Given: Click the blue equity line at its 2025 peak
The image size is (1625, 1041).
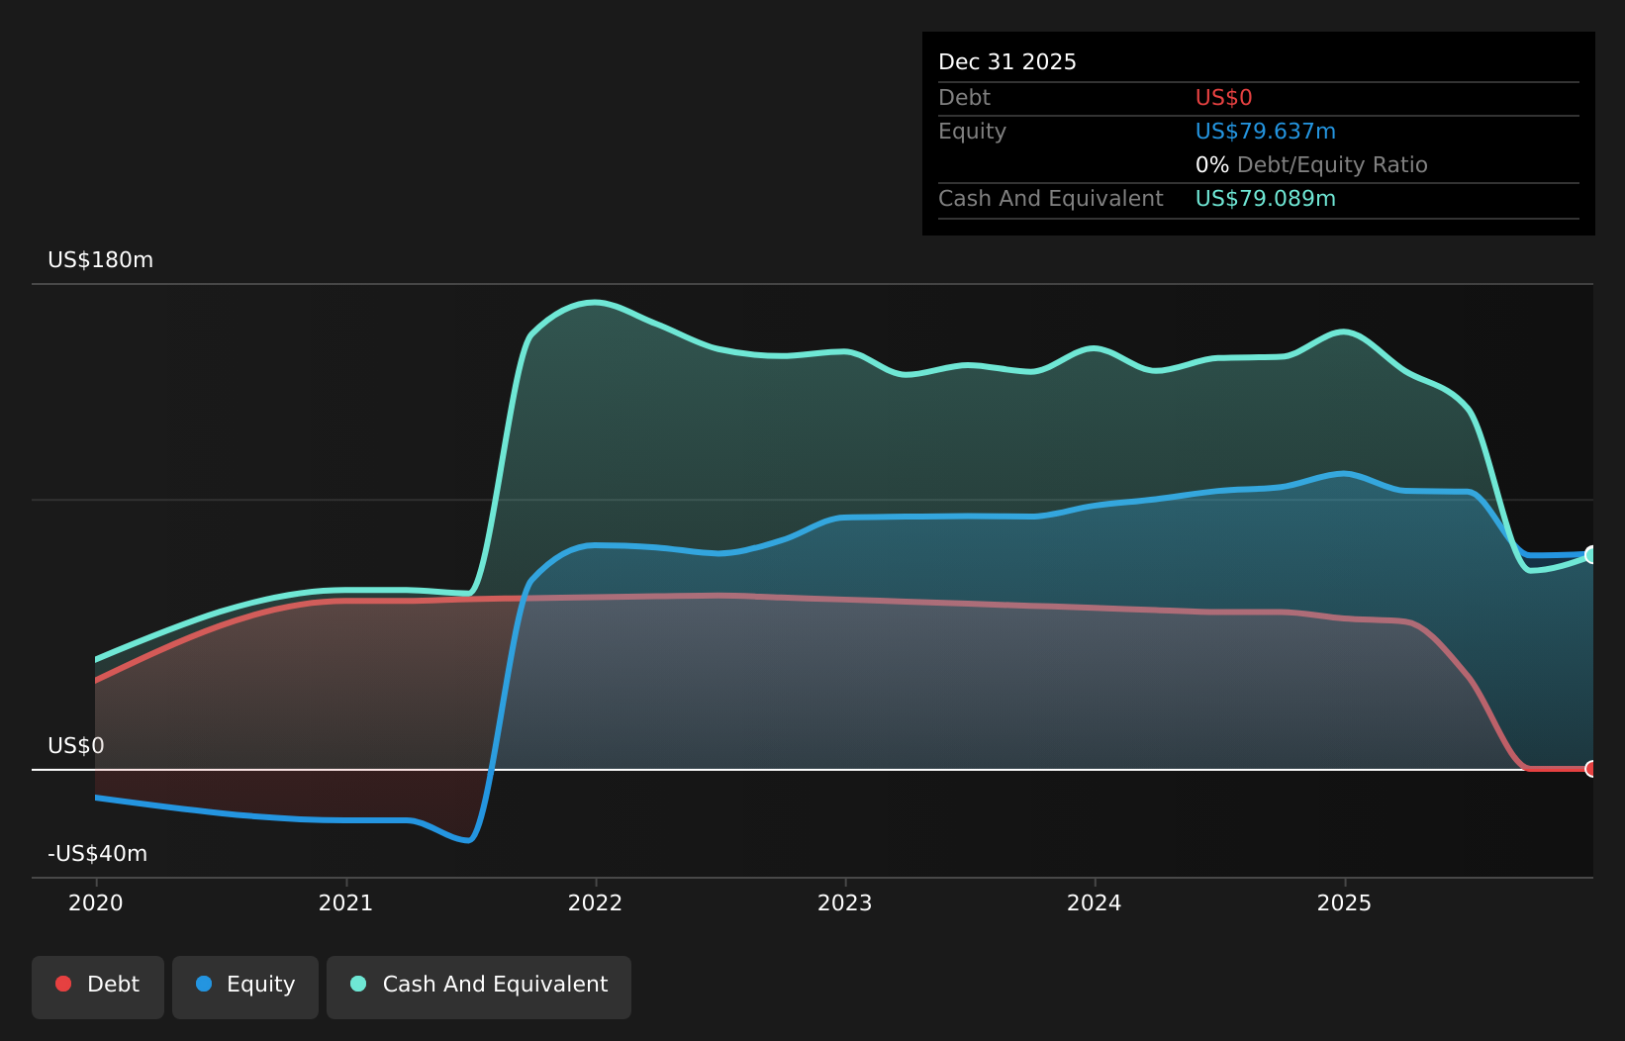Looking at the screenshot, I should pyautogui.click(x=1343, y=474).
